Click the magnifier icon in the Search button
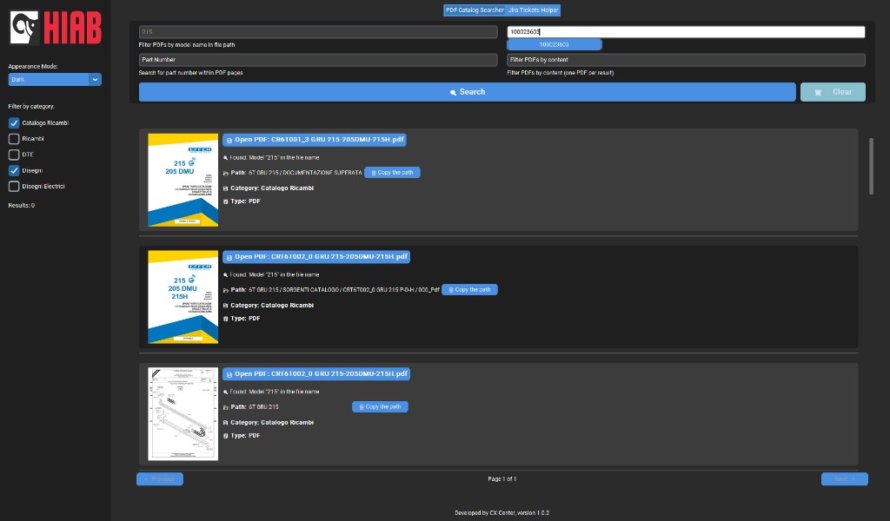The image size is (890, 521). point(453,92)
